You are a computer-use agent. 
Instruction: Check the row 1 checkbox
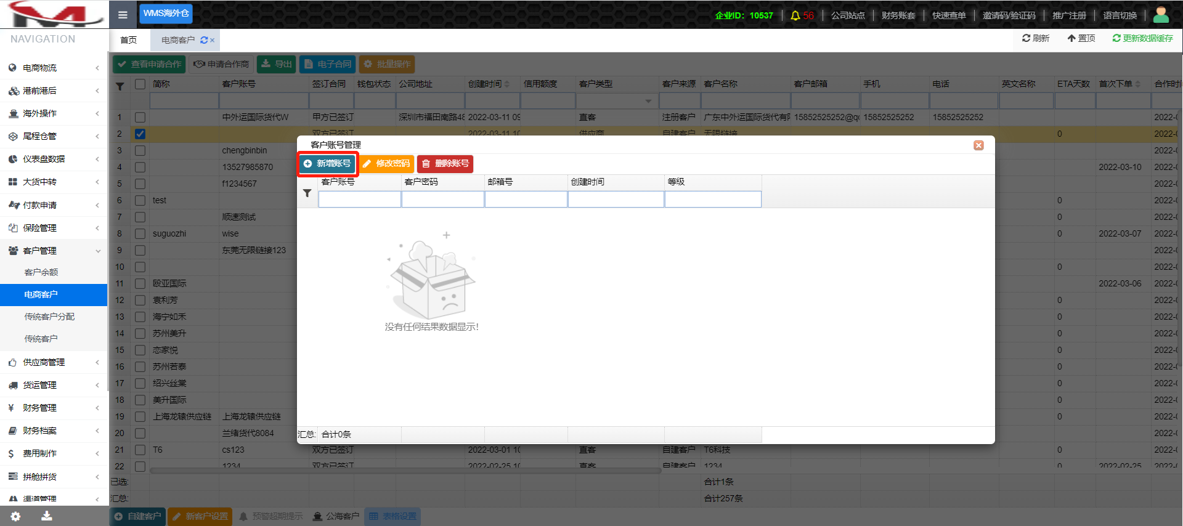coord(140,117)
